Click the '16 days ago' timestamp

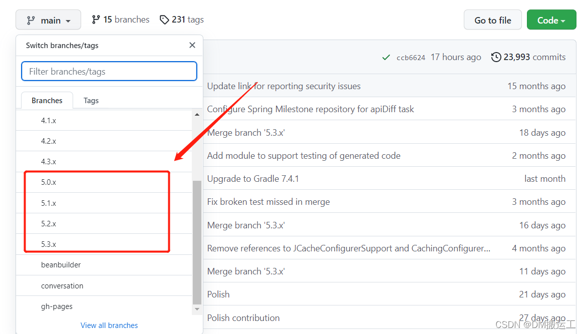coord(542,225)
